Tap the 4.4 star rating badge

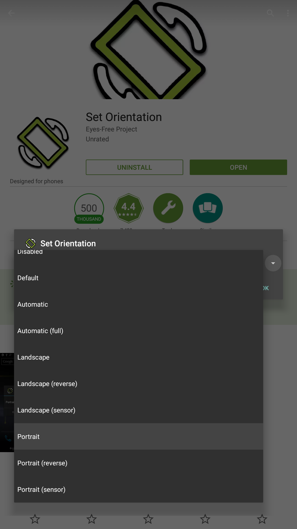click(129, 208)
